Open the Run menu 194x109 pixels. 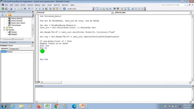[x=44, y=5]
